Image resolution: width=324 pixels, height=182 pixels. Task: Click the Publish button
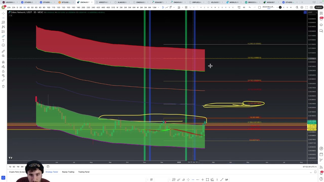[319, 7]
